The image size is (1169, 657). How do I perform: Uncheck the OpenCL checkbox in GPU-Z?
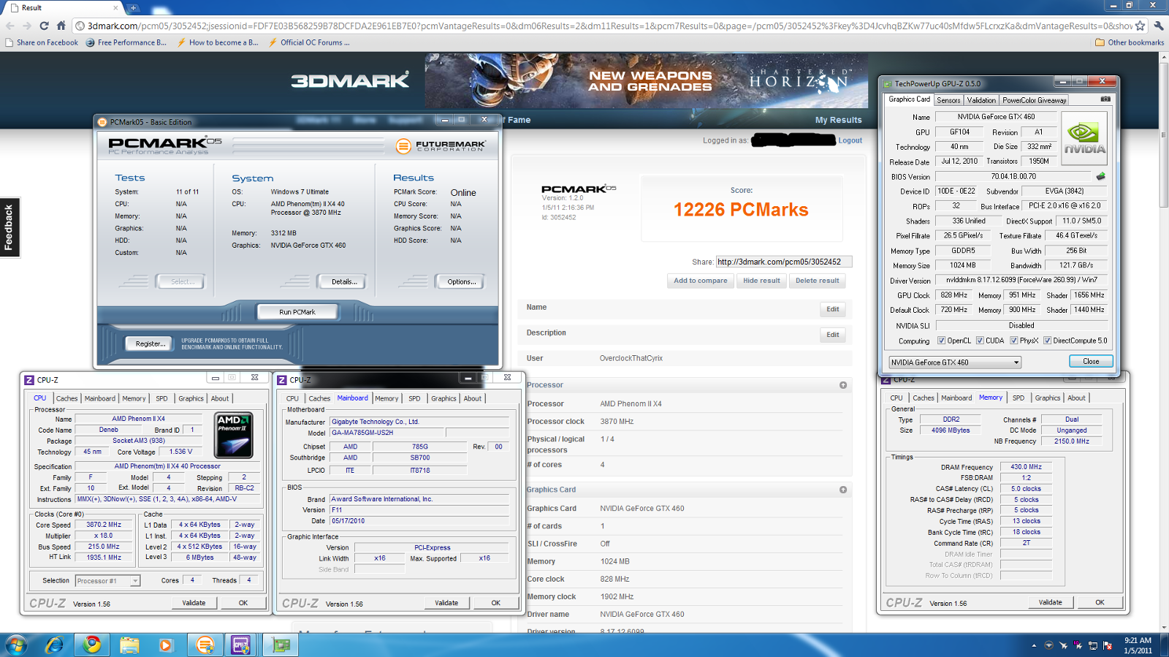pyautogui.click(x=942, y=341)
